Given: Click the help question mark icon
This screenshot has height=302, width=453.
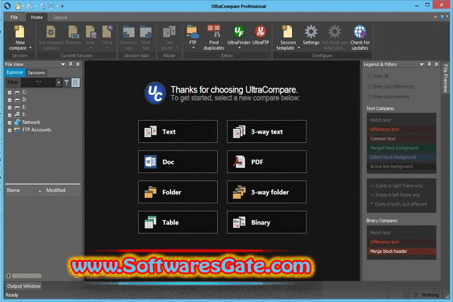Looking at the screenshot, I should 442,17.
